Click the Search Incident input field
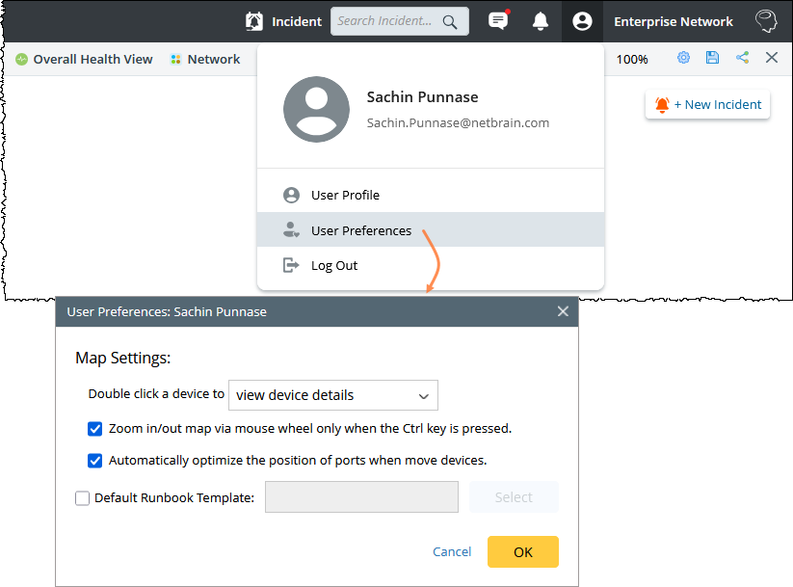Screen dimensions: 793x587 (385, 21)
